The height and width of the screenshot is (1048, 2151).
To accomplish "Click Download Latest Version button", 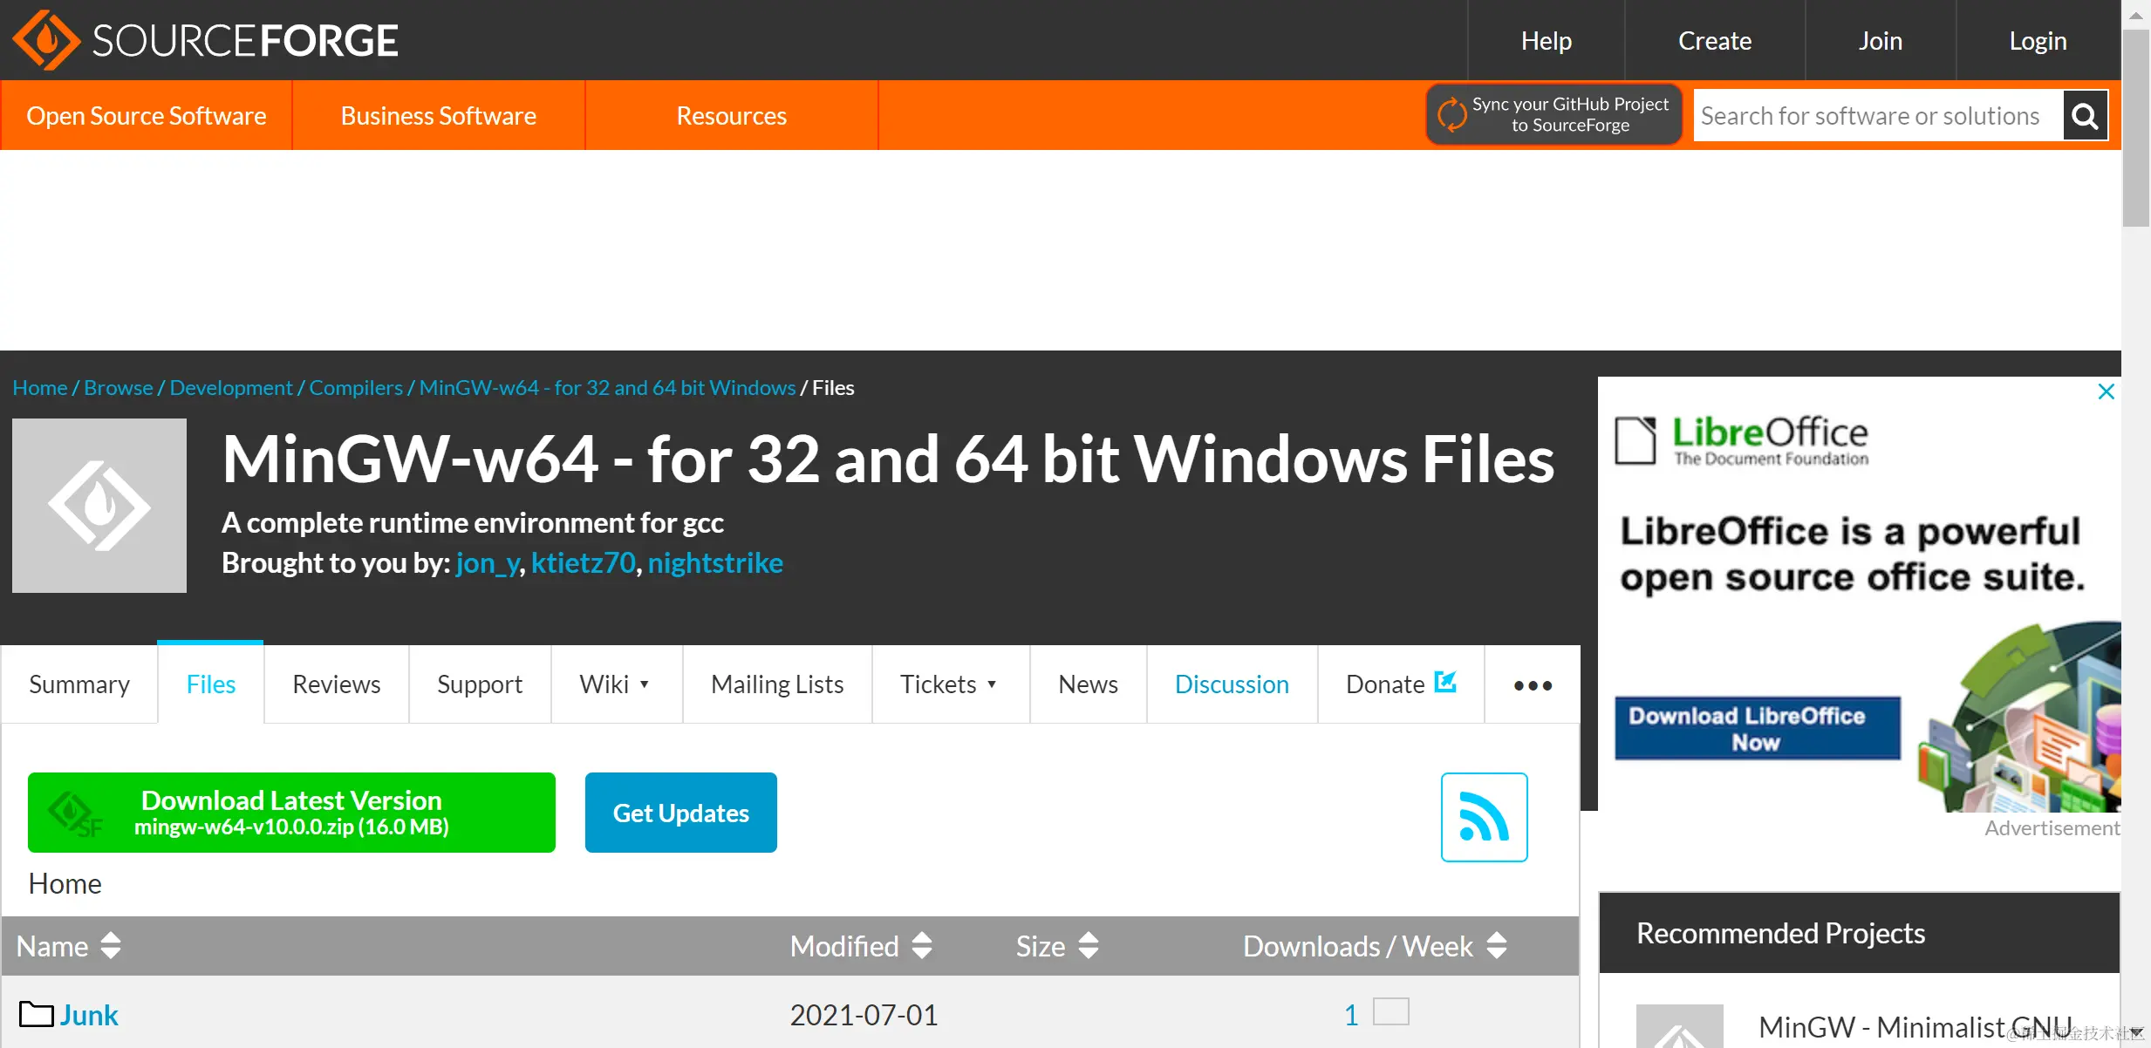I will pos(291,813).
